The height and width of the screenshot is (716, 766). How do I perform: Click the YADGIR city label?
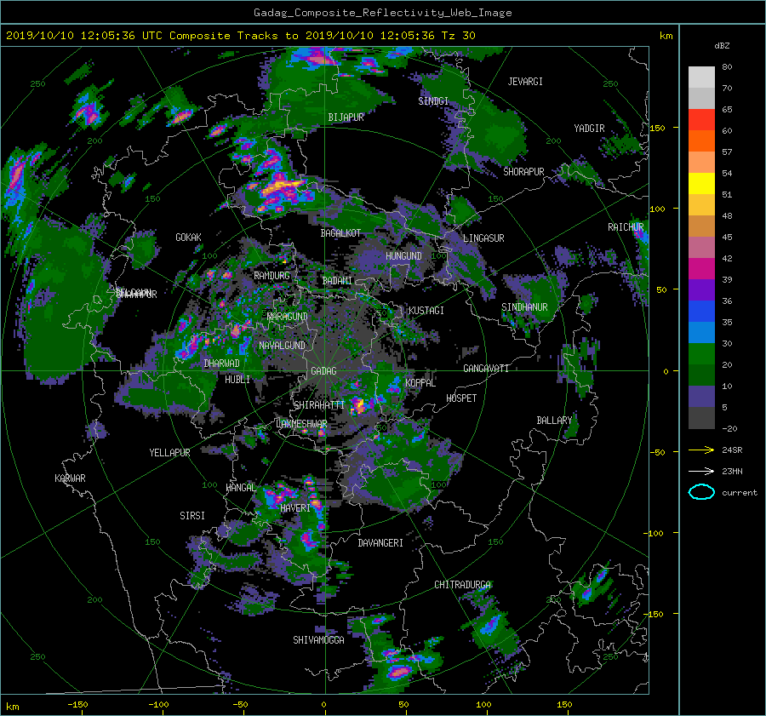tap(589, 128)
